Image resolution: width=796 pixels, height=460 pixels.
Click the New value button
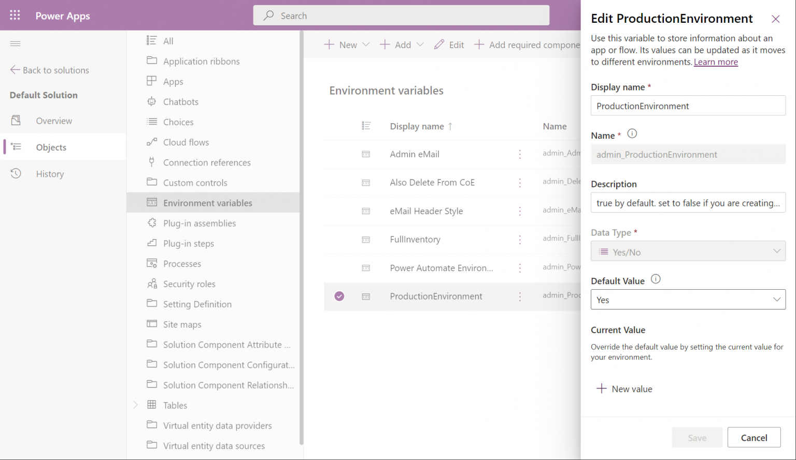[624, 389]
